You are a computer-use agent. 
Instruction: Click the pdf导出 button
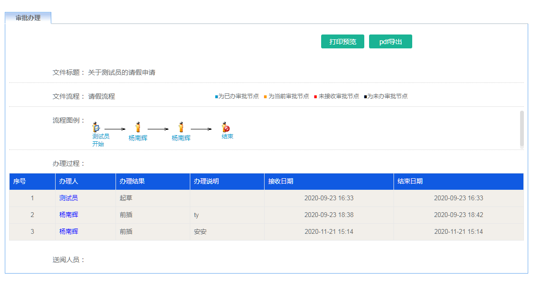[x=390, y=42]
